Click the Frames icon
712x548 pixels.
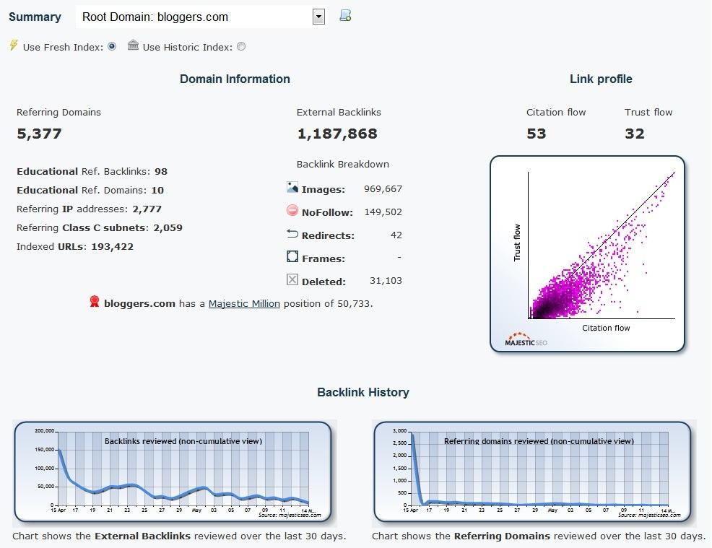292,256
